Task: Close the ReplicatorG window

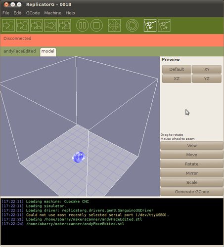Action: [6, 4]
